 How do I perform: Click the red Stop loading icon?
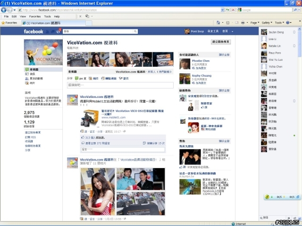coord(233,10)
